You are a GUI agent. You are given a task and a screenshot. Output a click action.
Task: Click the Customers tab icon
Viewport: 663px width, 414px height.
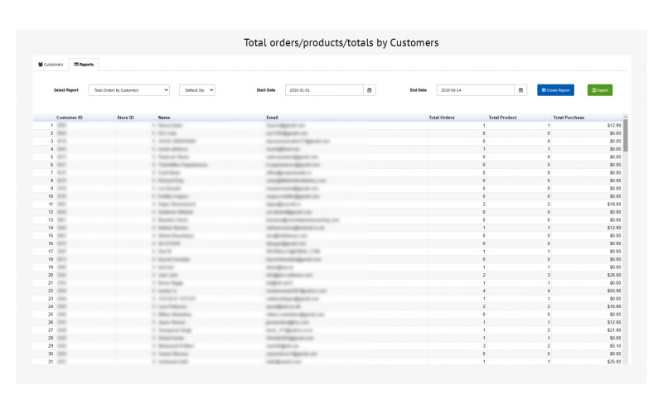[x=41, y=64]
